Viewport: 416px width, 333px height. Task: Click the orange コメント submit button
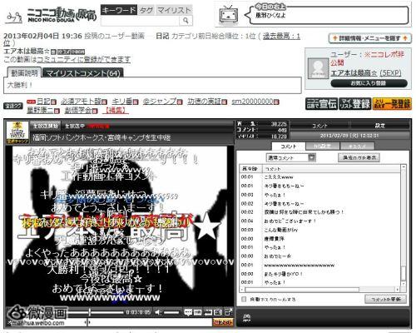[223, 322]
